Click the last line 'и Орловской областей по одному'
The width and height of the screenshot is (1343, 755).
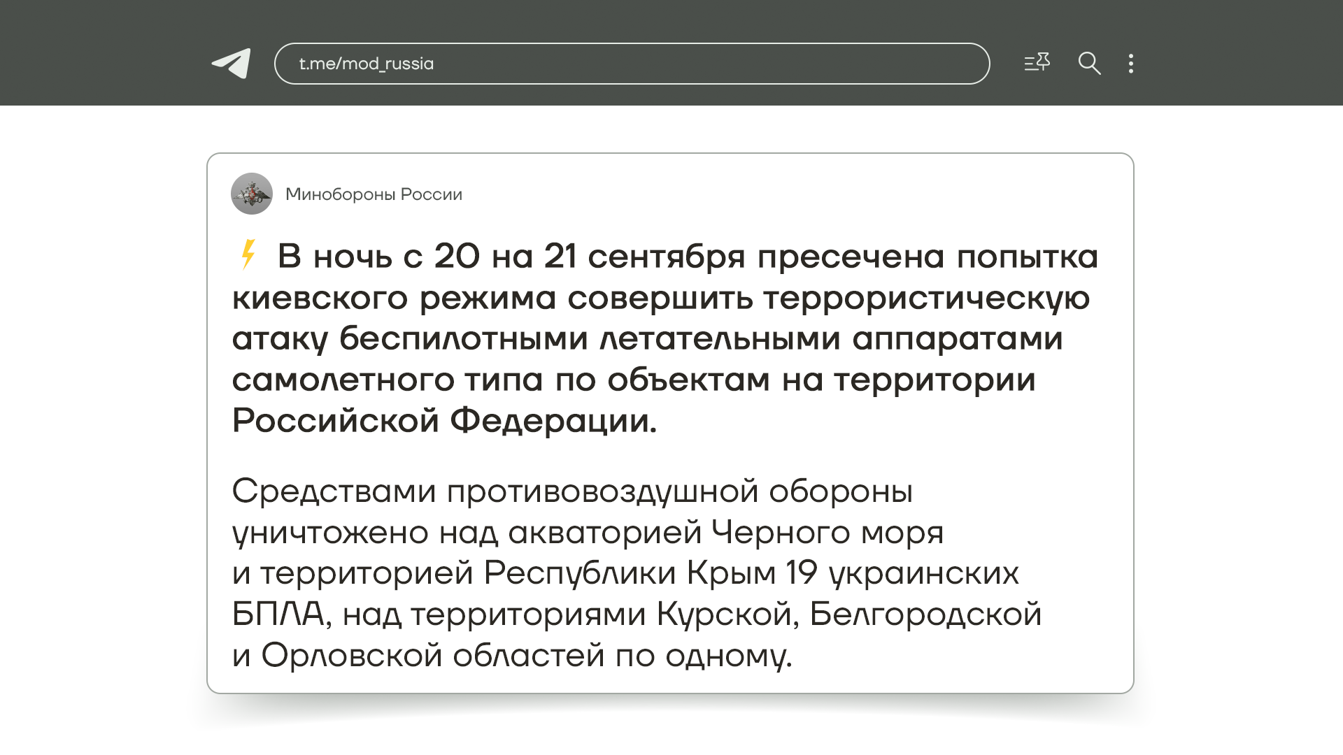point(511,656)
